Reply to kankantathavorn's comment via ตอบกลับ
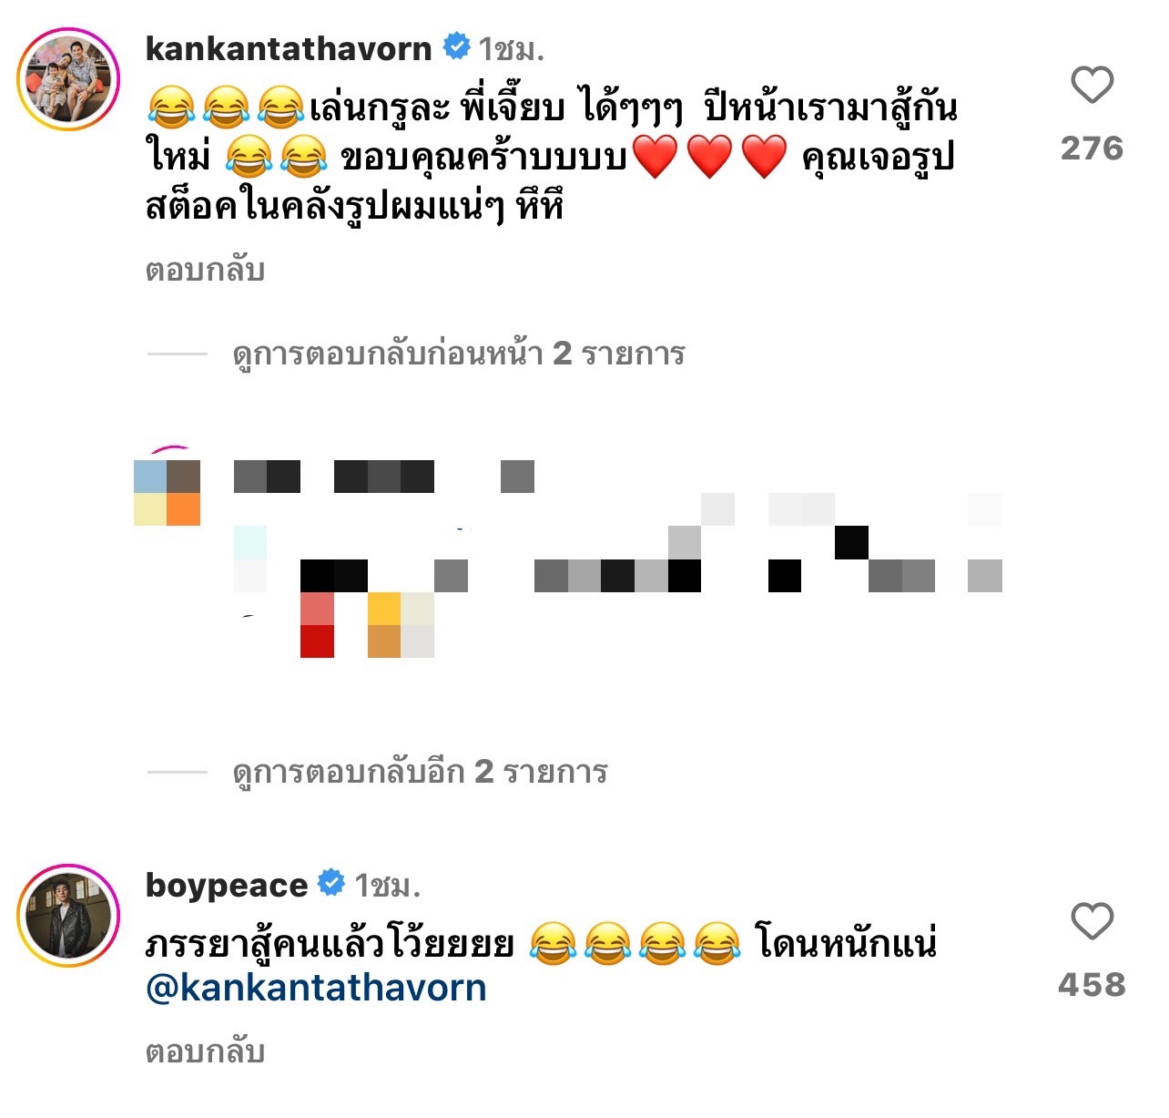This screenshot has height=1118, width=1169. [205, 271]
